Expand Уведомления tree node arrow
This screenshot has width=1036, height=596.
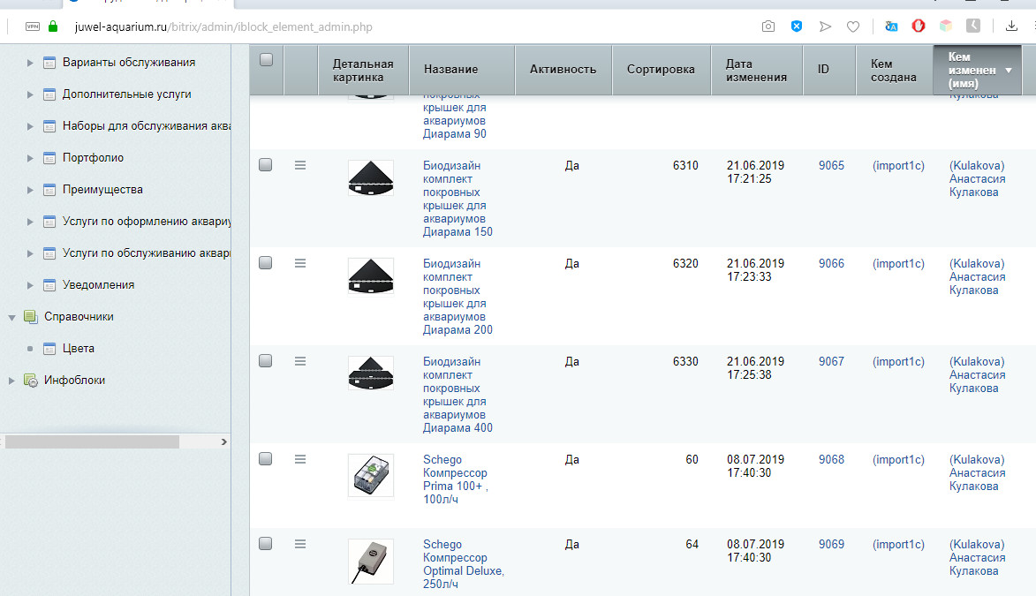coord(30,285)
